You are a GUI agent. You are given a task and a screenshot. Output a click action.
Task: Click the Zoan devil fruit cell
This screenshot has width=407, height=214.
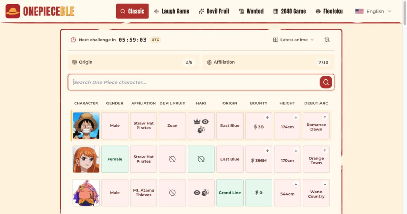pos(172,126)
